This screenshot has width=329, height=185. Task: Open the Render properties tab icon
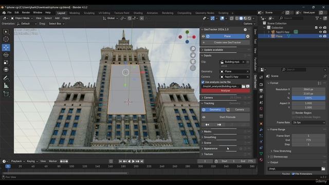pyautogui.click(x=261, y=85)
